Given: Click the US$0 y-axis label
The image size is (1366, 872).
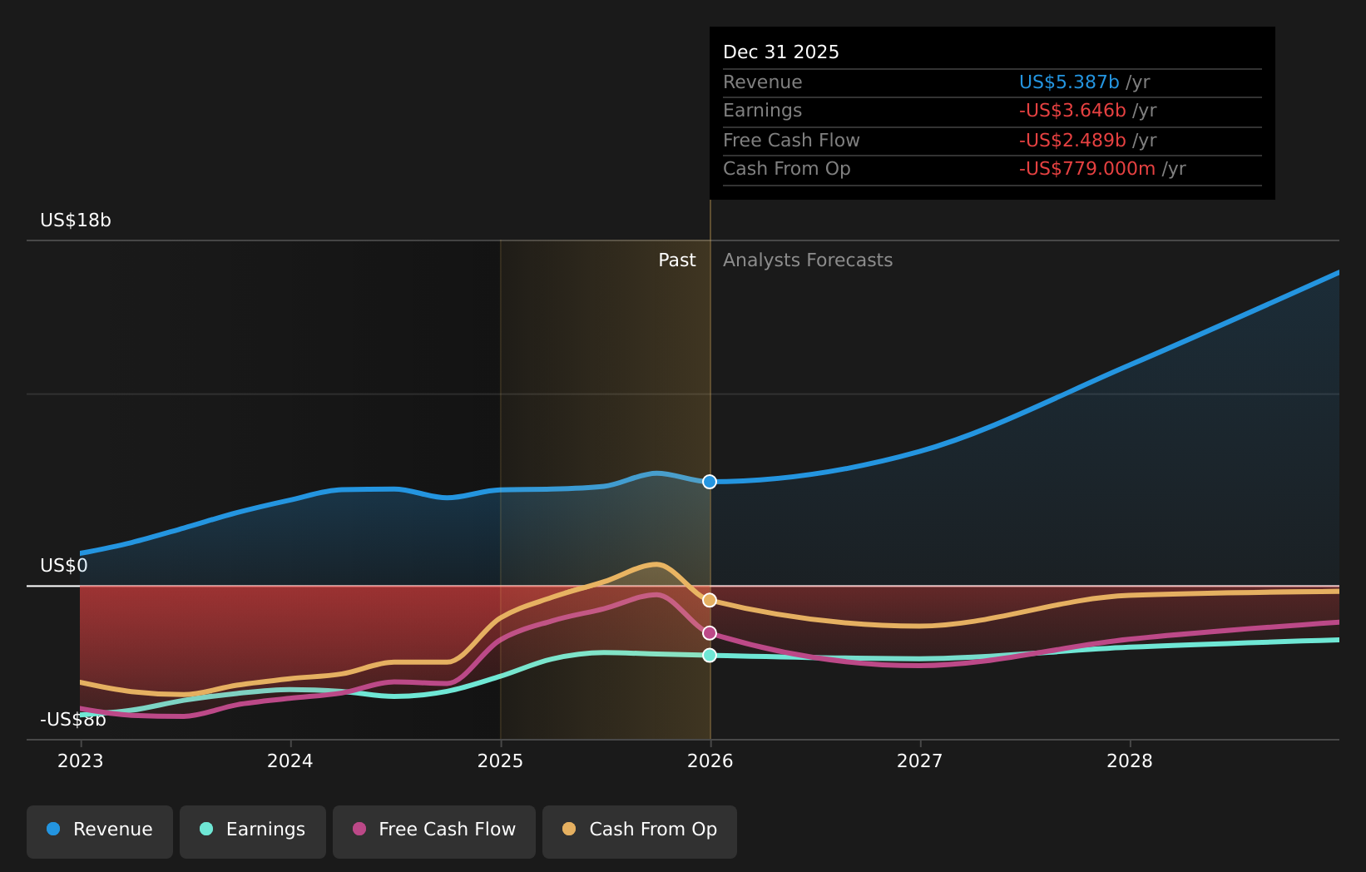Looking at the screenshot, I should pyautogui.click(x=64, y=566).
